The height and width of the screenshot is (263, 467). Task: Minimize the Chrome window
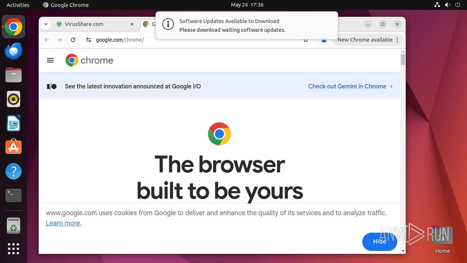click(x=368, y=24)
